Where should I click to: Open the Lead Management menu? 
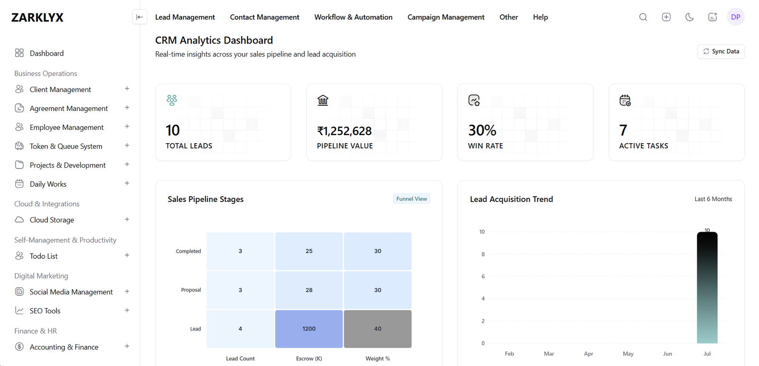185,17
